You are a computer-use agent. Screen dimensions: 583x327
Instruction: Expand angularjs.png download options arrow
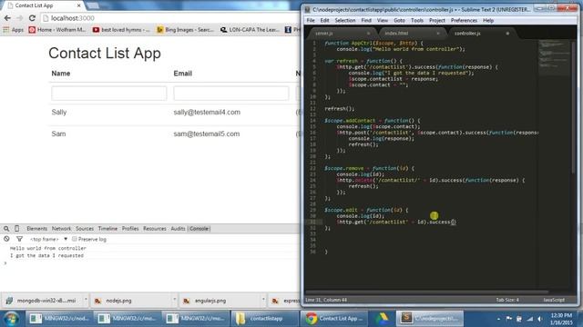(263, 299)
